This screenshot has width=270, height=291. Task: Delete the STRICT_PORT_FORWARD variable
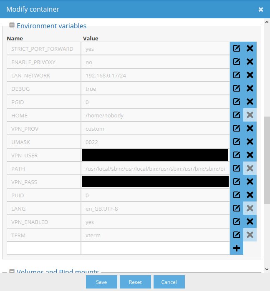click(250, 48)
